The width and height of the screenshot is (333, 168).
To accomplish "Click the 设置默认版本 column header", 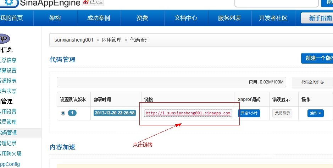I will click(x=73, y=99).
